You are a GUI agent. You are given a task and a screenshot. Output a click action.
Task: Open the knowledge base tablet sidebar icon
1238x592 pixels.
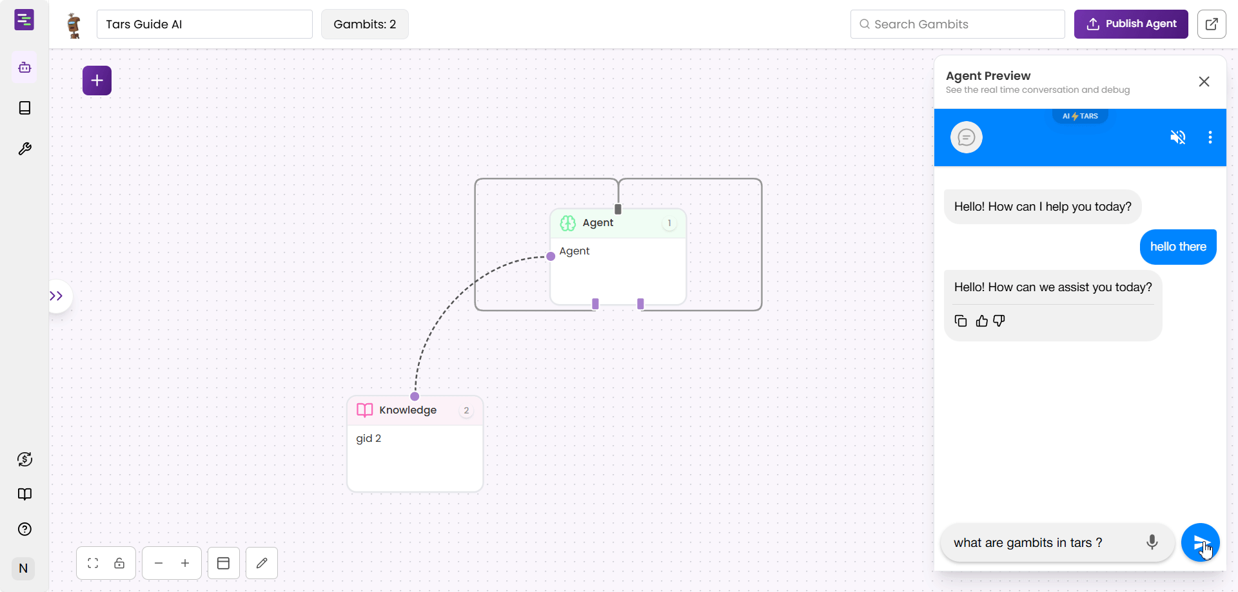25,108
